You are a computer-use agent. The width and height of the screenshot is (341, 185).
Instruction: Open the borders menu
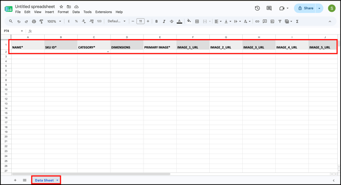tap(197, 21)
